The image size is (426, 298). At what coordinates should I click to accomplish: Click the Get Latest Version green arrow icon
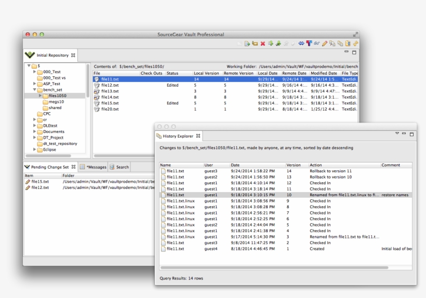270,44
